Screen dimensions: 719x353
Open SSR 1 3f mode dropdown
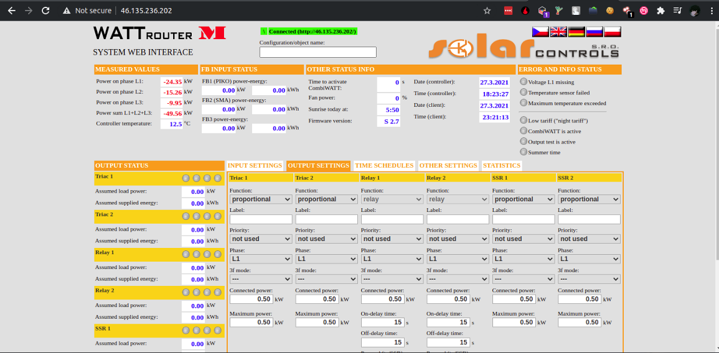point(524,279)
